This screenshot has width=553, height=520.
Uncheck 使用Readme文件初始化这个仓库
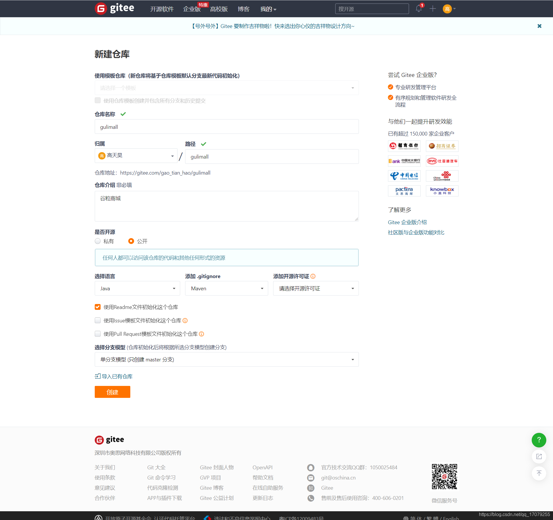point(98,307)
